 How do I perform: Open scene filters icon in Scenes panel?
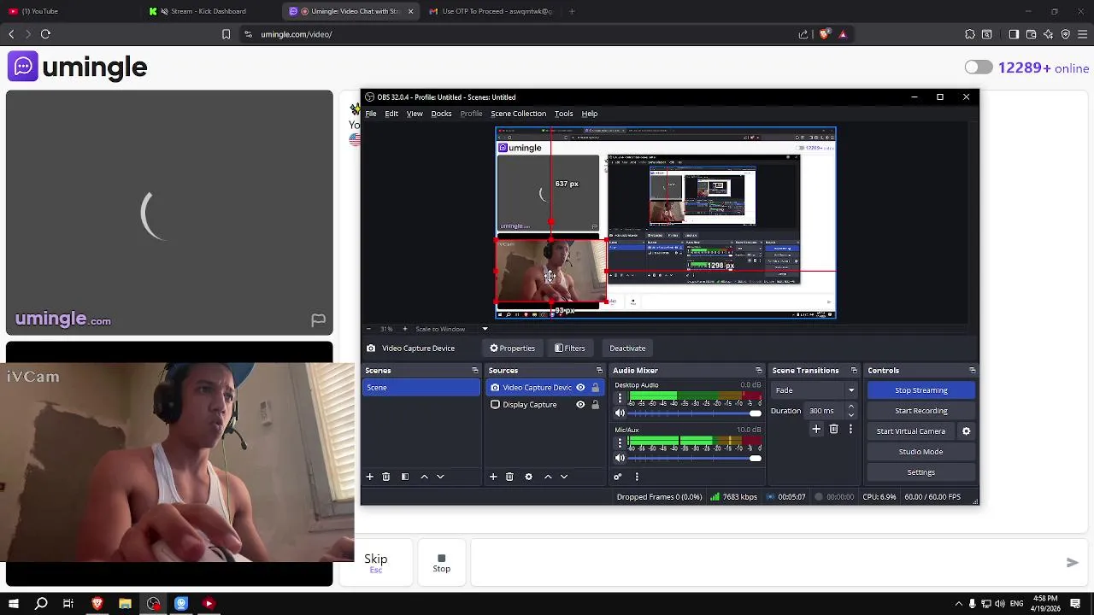405,477
